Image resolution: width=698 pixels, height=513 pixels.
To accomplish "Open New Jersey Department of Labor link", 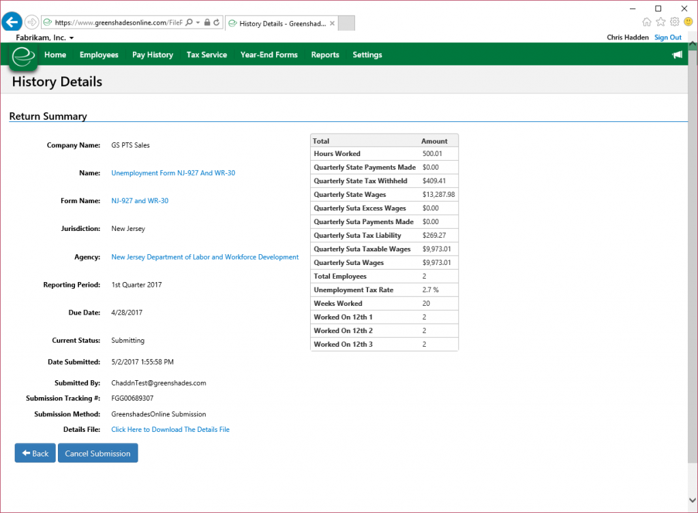I will [x=204, y=257].
